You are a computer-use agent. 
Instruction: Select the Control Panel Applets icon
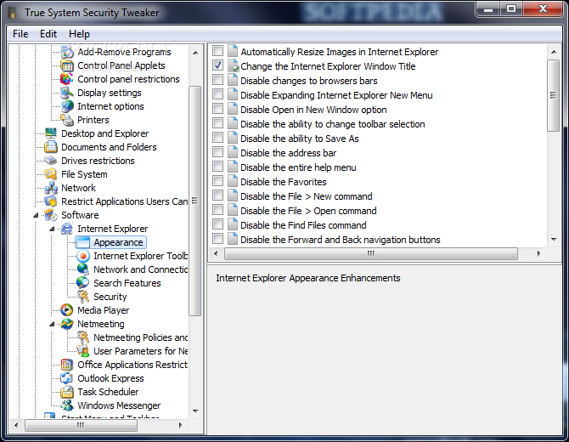(x=67, y=65)
